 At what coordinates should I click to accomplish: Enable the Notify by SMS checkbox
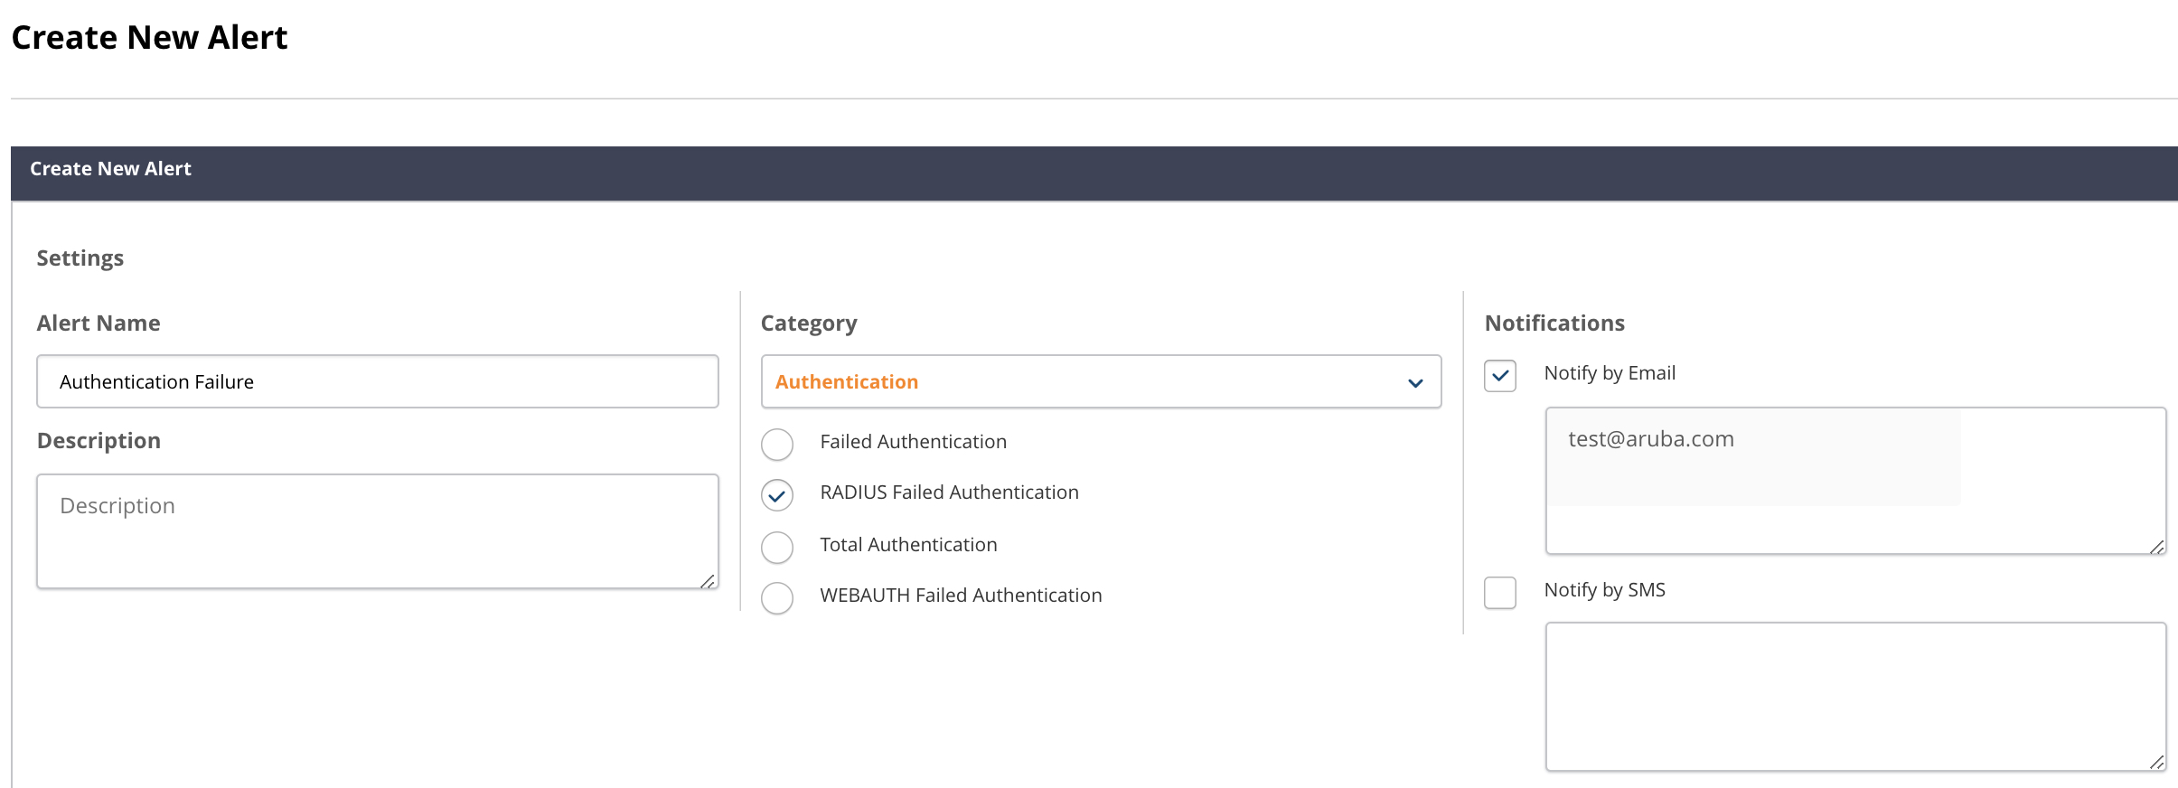1500,592
